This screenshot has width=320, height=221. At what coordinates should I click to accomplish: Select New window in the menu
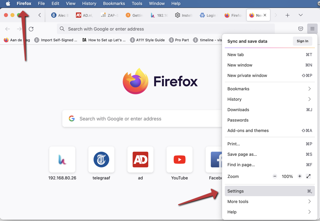[x=269, y=65]
